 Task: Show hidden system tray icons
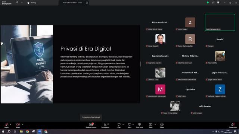[213, 131]
